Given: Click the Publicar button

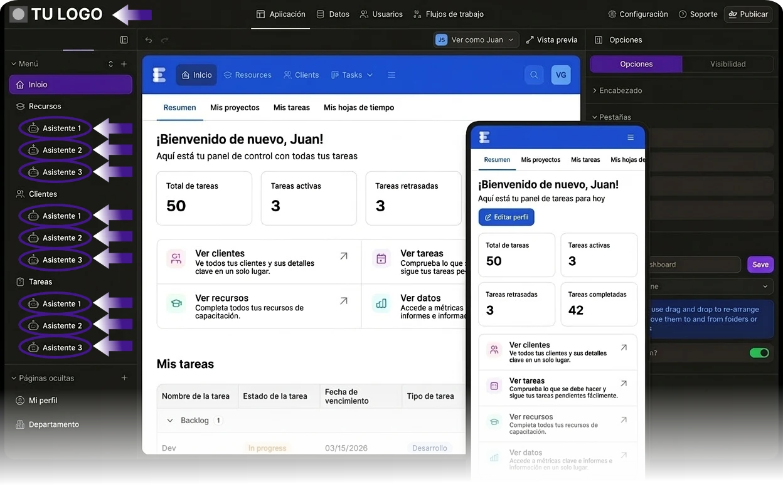Looking at the screenshot, I should (748, 13).
